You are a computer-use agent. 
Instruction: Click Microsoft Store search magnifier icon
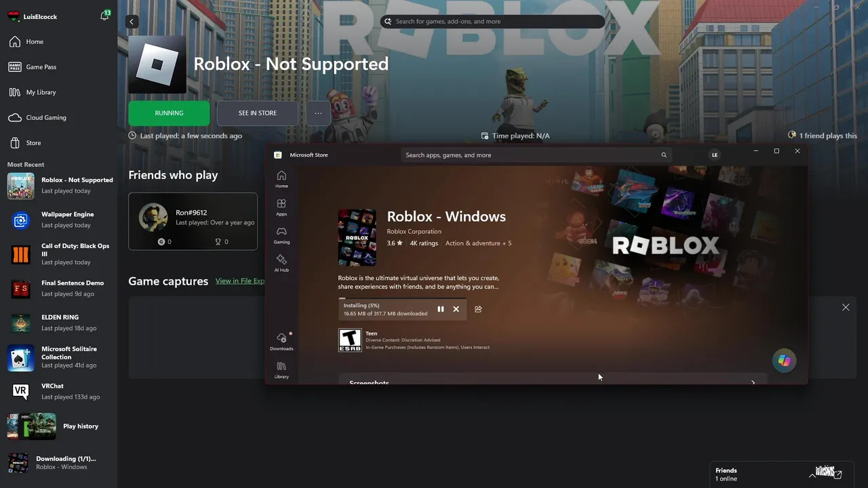tap(664, 155)
